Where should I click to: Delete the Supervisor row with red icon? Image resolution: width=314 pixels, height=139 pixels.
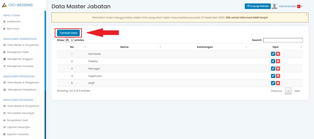tap(278, 76)
